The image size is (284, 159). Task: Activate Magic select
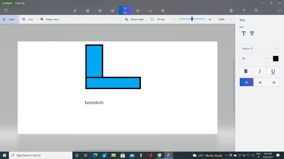[x=49, y=19]
